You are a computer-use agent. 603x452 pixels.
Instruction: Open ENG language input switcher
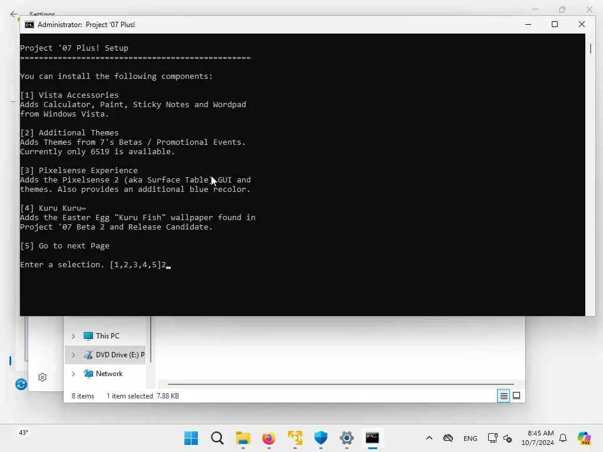471,438
